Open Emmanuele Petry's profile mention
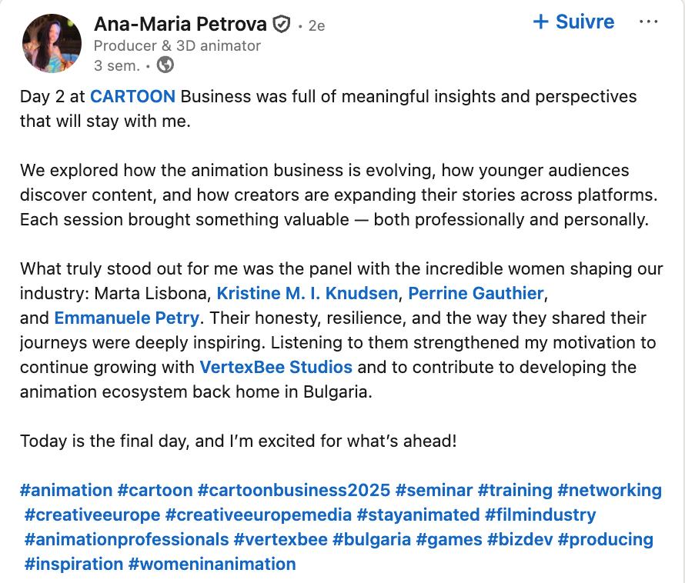685x583 pixels. pos(126,317)
